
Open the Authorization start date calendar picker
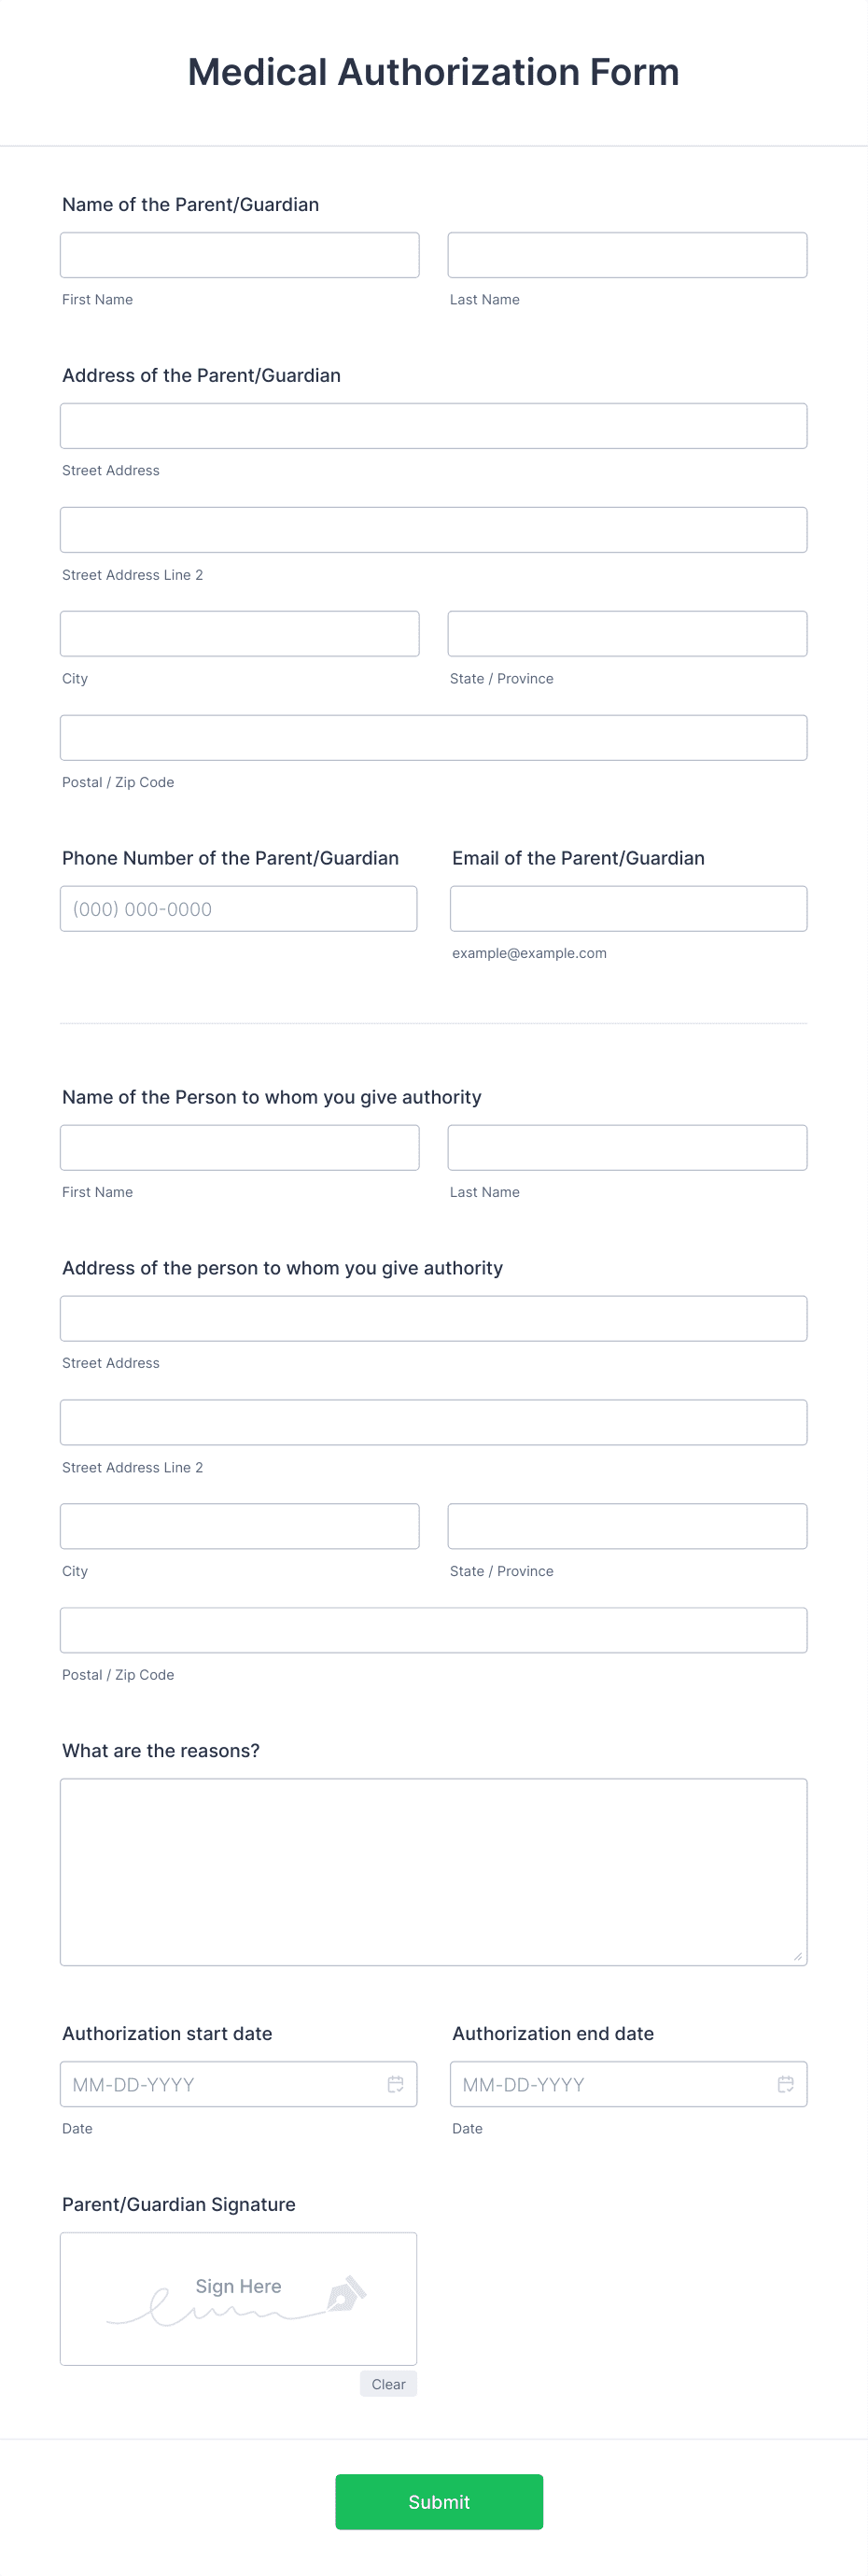coord(395,2085)
